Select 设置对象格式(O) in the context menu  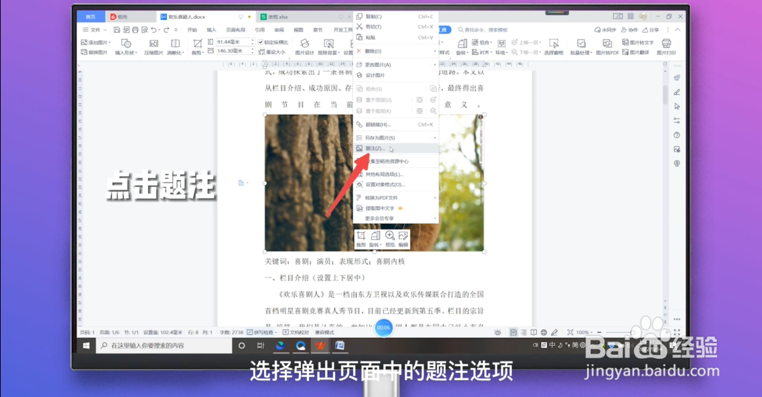[396, 184]
